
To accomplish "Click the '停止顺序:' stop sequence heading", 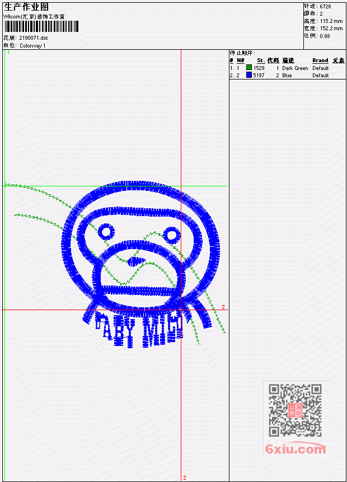I will coord(242,53).
